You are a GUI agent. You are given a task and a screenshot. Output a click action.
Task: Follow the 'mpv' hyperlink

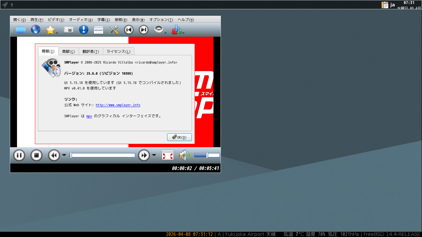click(x=89, y=116)
